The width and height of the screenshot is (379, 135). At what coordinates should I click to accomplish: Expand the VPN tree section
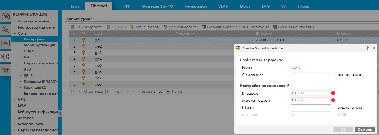[15, 100]
